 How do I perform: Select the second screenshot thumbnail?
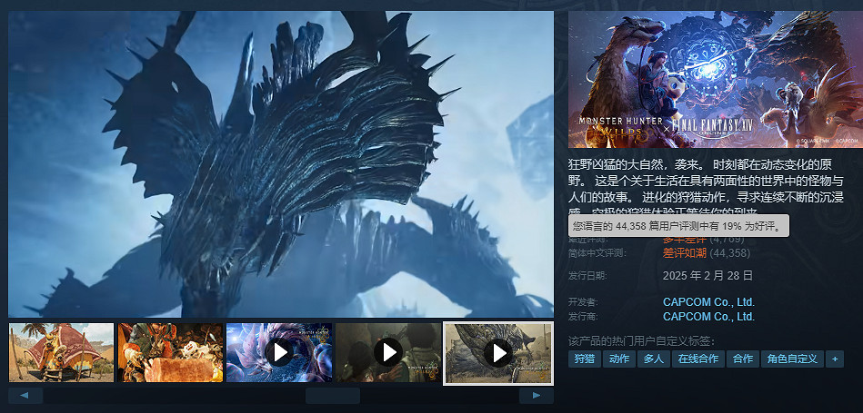click(x=170, y=352)
